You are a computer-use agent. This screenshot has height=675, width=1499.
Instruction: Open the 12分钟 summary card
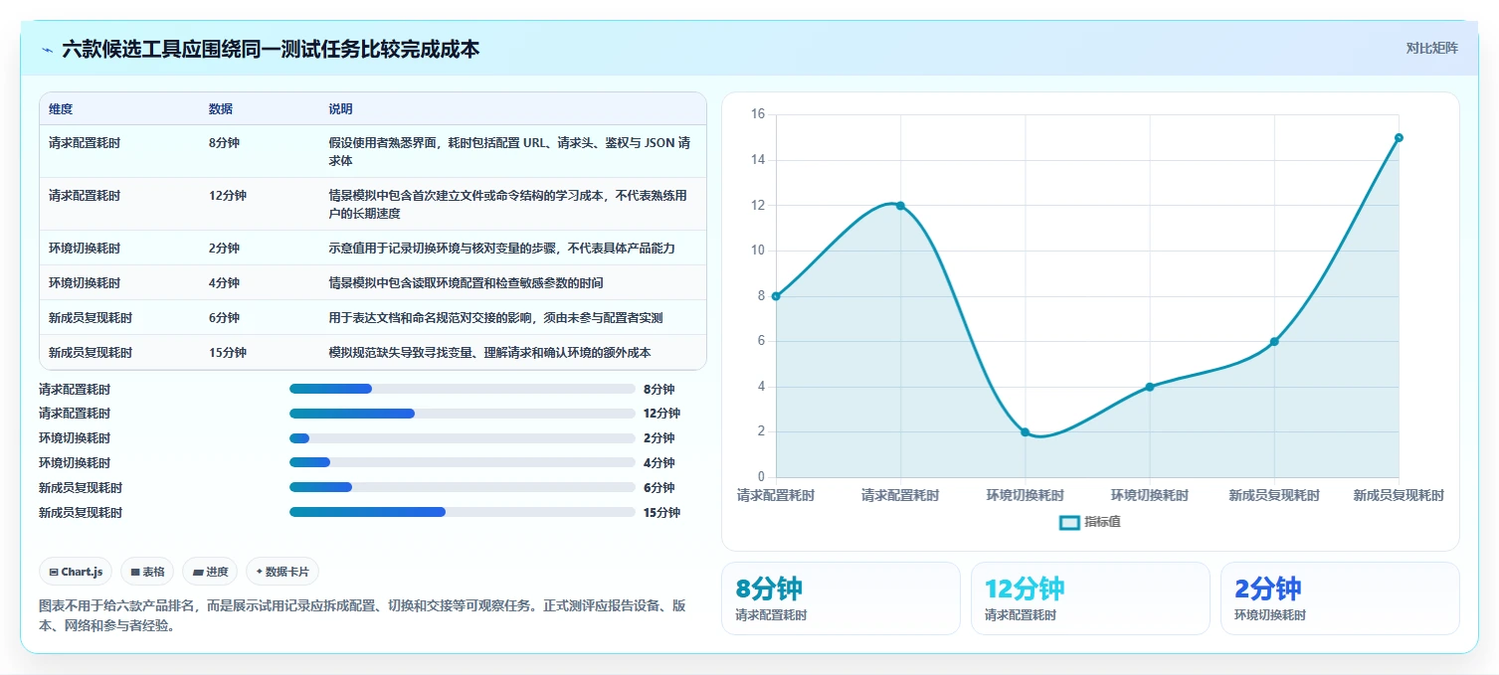point(1090,598)
